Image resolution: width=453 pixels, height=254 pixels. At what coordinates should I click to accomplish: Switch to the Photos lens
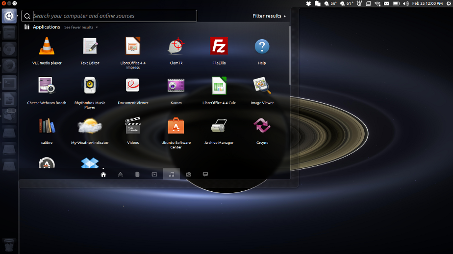[x=188, y=174]
